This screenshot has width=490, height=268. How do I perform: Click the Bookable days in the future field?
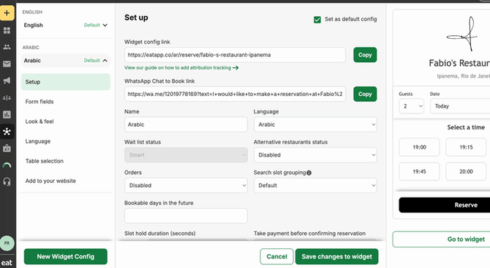coord(186,216)
